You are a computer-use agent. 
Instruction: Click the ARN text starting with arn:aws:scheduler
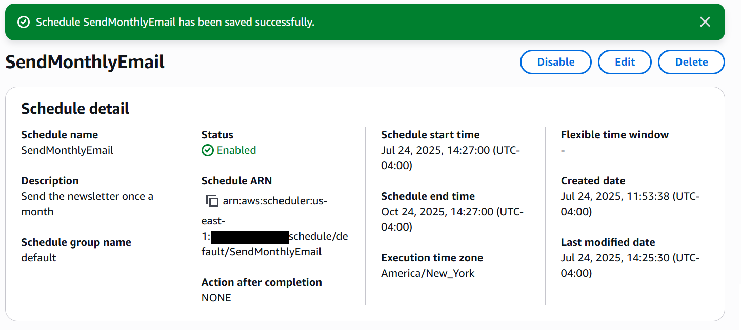pos(275,201)
